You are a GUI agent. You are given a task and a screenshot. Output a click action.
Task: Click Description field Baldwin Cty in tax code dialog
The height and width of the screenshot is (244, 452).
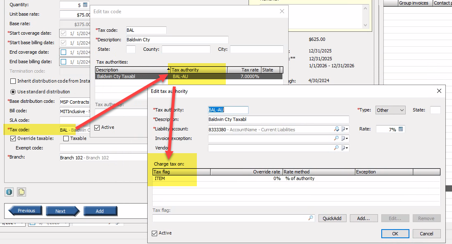(177, 40)
